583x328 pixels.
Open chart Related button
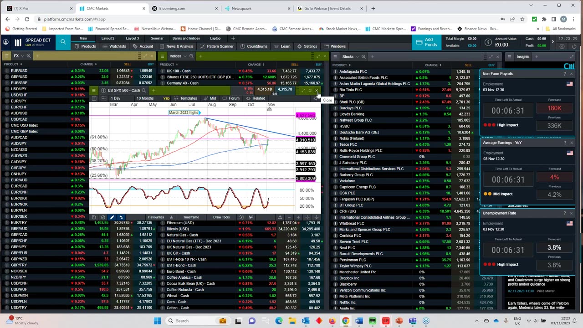coord(256,98)
